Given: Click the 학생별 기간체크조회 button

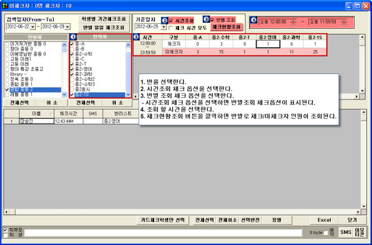Looking at the screenshot, I should (x=103, y=18).
